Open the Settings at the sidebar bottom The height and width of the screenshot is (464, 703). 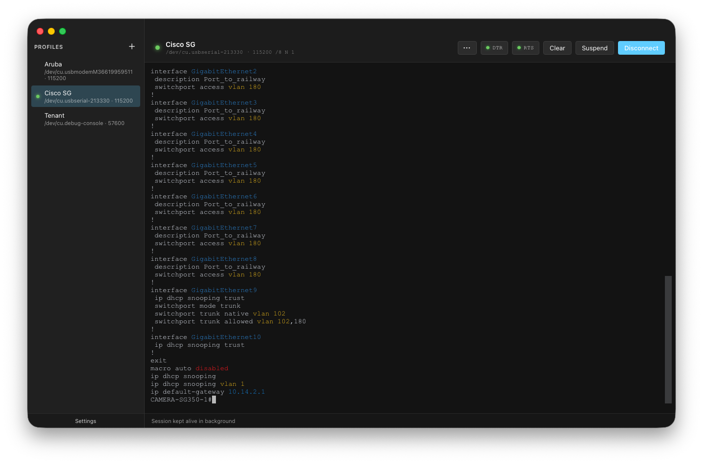pos(85,421)
